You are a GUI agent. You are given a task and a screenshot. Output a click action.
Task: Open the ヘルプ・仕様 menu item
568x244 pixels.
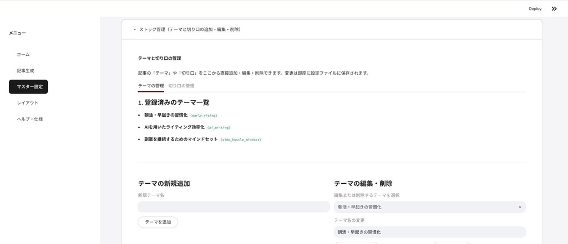(x=30, y=119)
